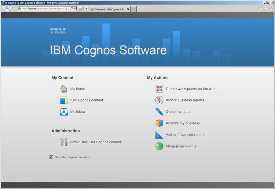This screenshot has height=189, width=275.
Task: Click the IBM Cognos content folder icon
Action: tap(64, 100)
